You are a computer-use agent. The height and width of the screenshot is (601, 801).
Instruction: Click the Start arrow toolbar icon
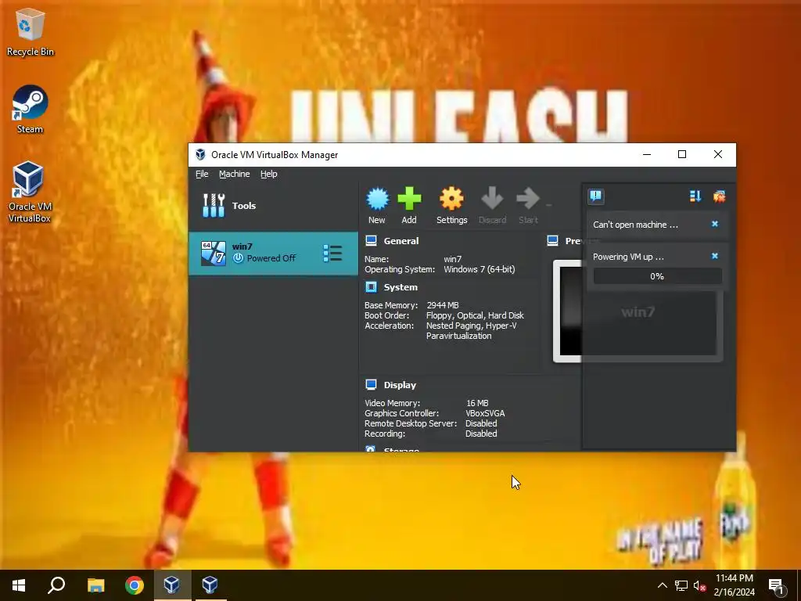(528, 199)
